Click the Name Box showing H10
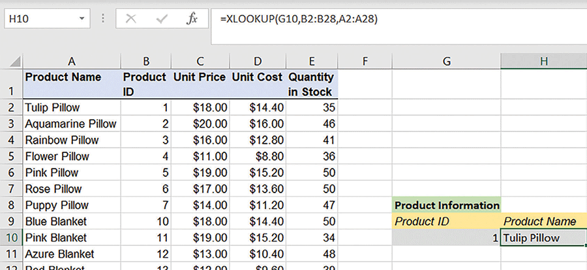Viewport: 587px width, 270px height. click(x=39, y=20)
